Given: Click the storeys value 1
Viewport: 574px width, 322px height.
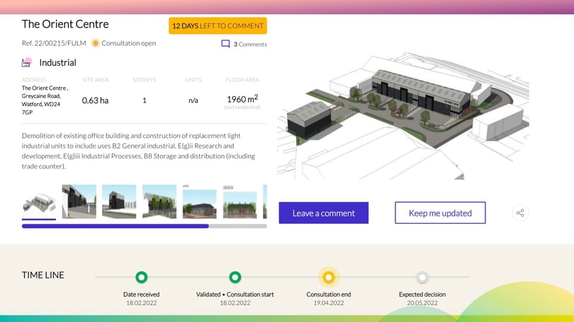Looking at the screenshot, I should coord(145,100).
